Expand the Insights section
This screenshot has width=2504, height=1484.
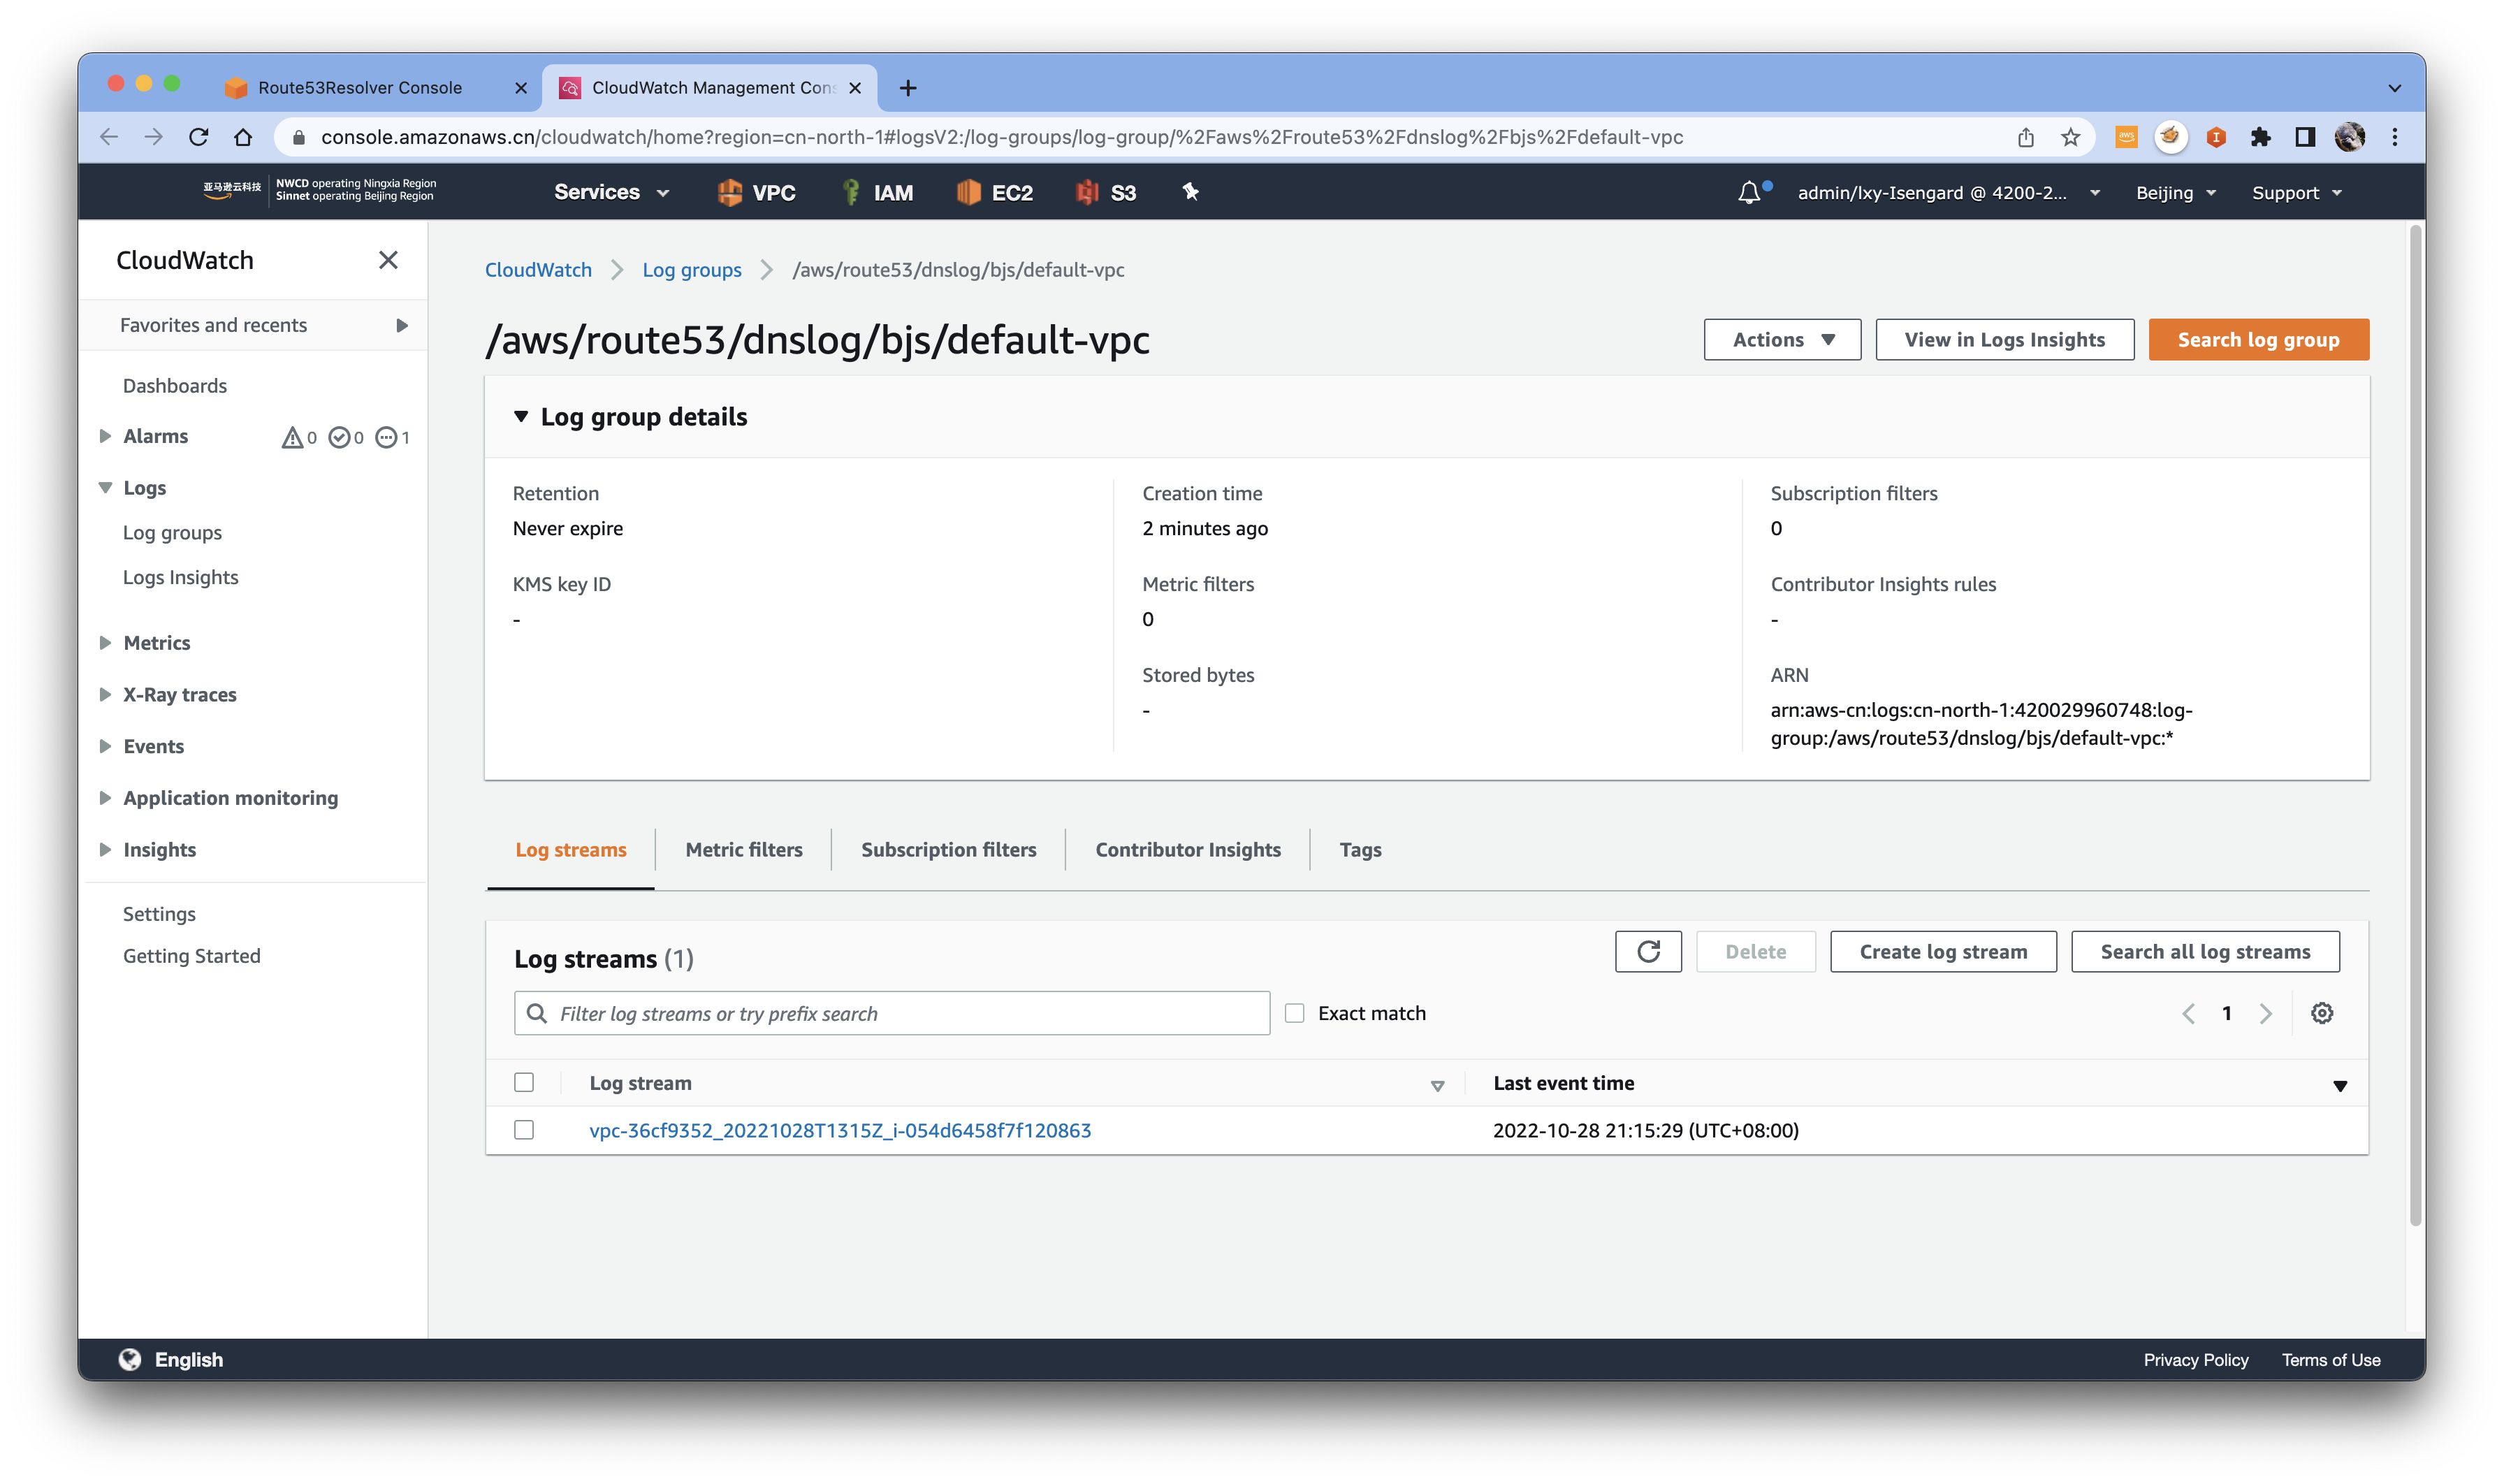tap(105, 849)
